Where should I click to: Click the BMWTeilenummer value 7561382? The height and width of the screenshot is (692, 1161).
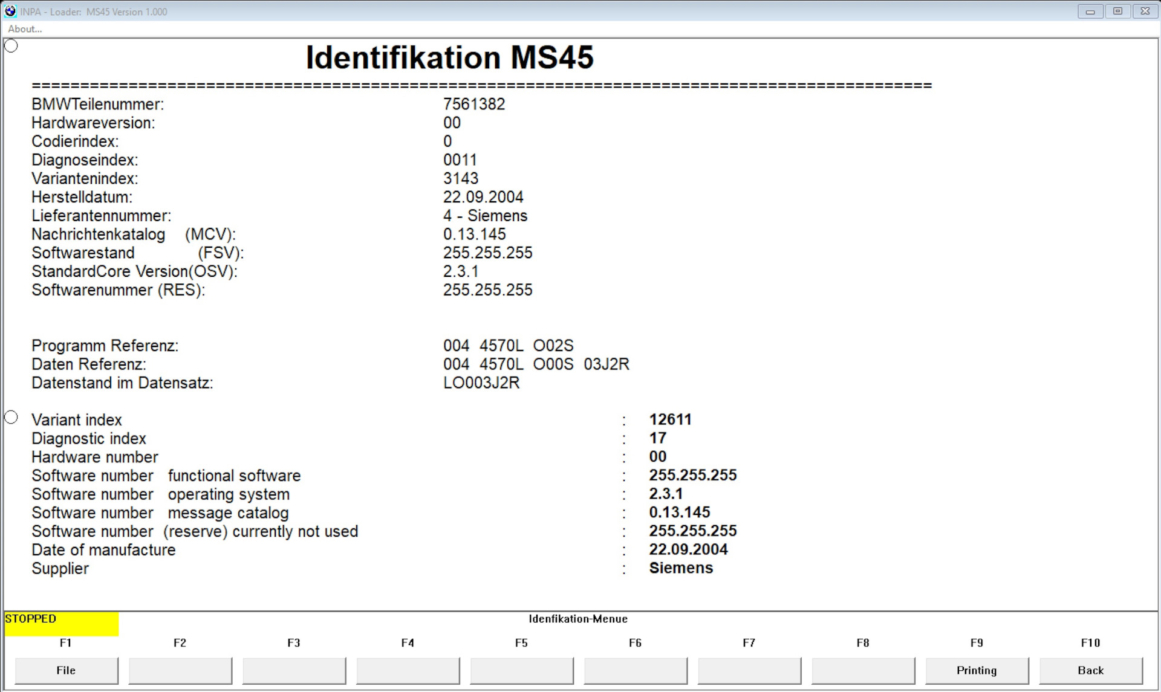474,105
